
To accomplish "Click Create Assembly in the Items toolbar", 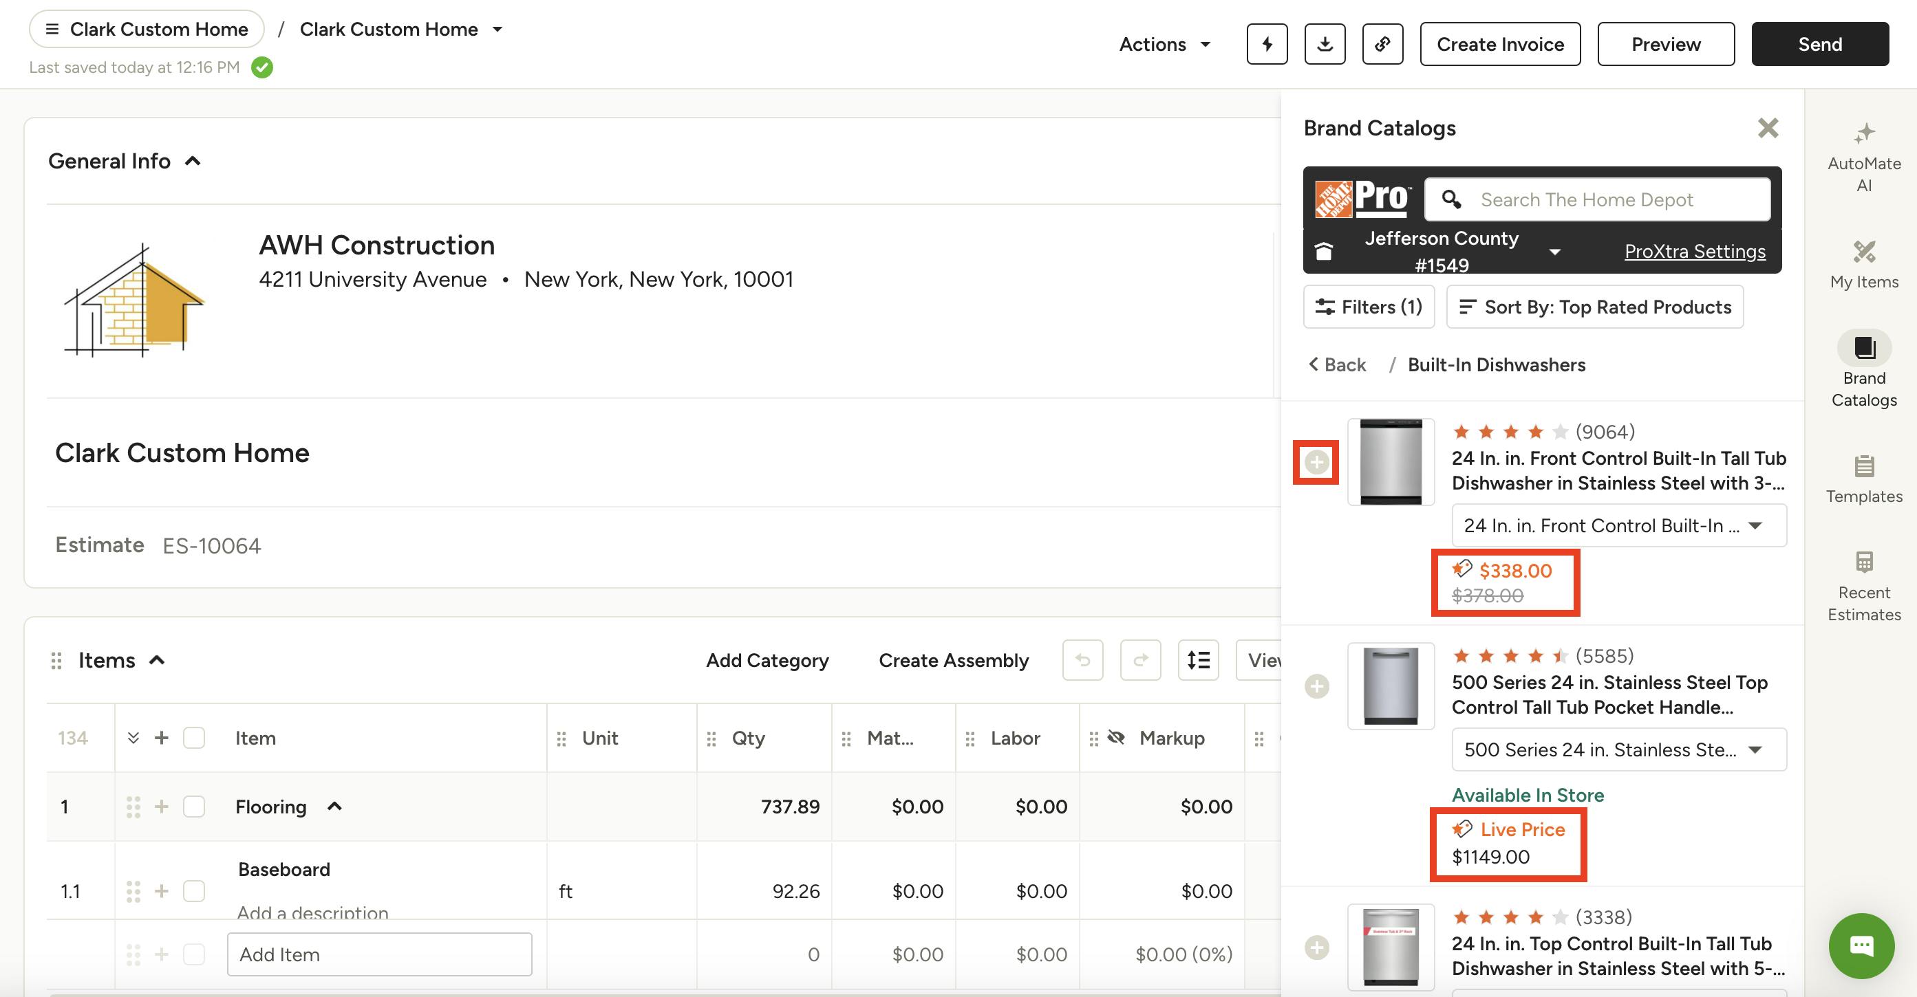I will click(x=953, y=660).
